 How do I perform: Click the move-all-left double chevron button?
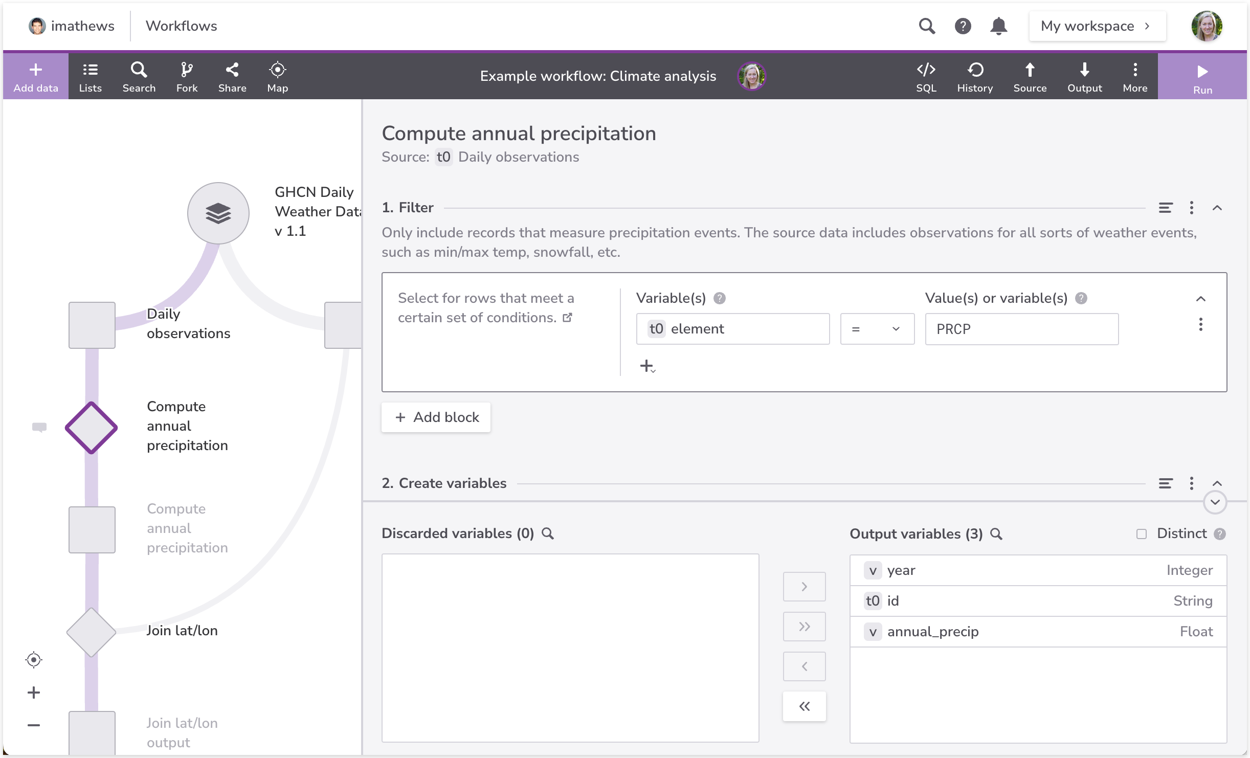coord(804,706)
